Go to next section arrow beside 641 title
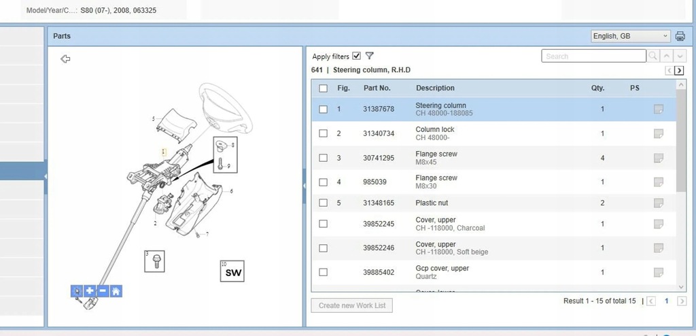Viewport: 696px width, 336px height. click(x=679, y=70)
